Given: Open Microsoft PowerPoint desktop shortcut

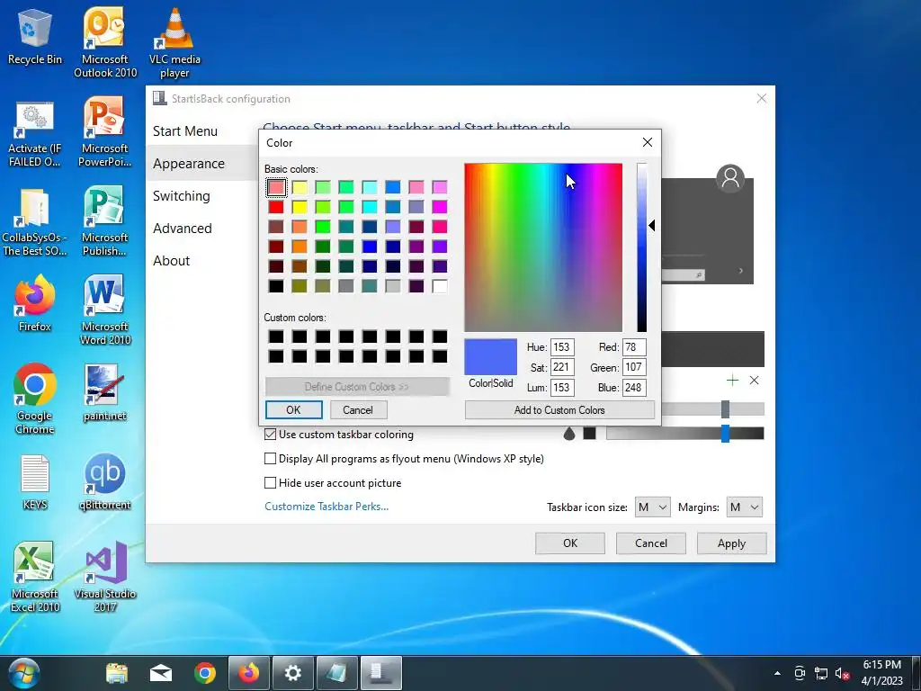Looking at the screenshot, I should point(105,132).
